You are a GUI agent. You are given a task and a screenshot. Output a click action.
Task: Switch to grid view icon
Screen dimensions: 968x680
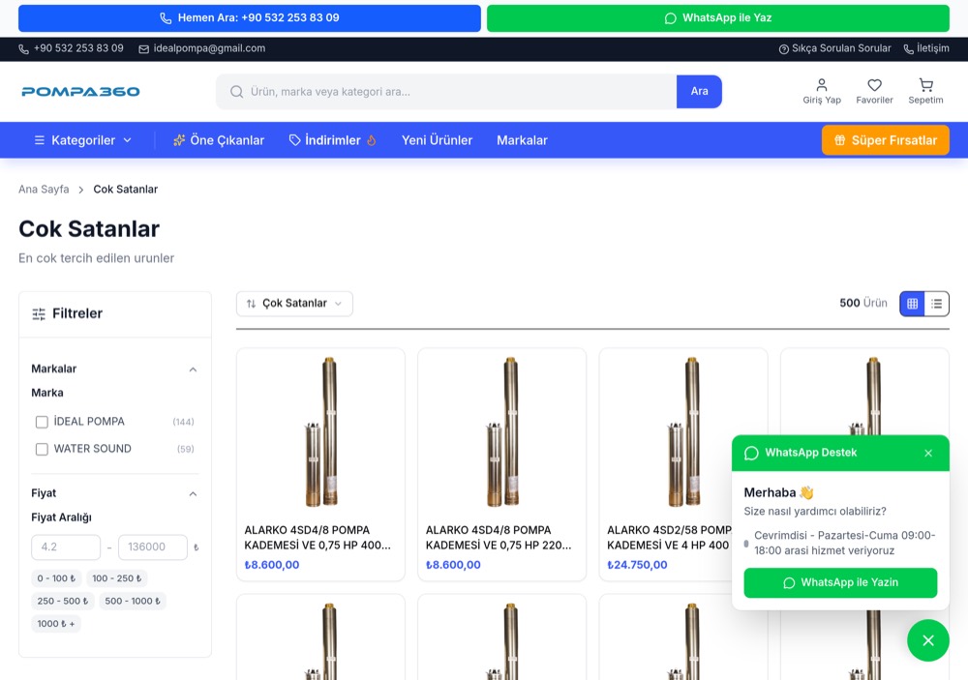913,304
